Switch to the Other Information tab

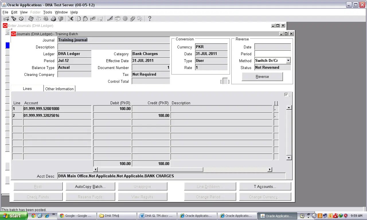[59, 89]
